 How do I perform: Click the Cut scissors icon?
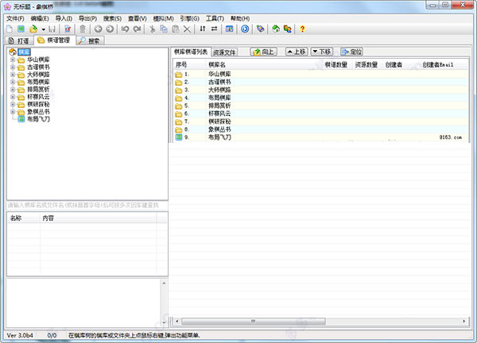[152, 29]
